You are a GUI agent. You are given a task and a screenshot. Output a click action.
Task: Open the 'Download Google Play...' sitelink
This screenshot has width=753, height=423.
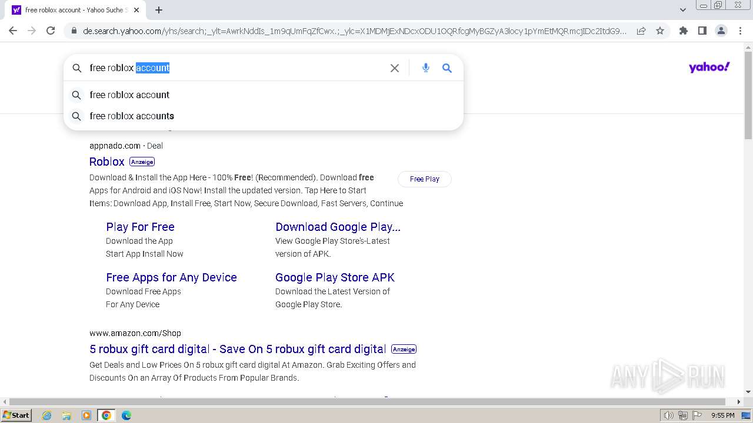click(338, 227)
